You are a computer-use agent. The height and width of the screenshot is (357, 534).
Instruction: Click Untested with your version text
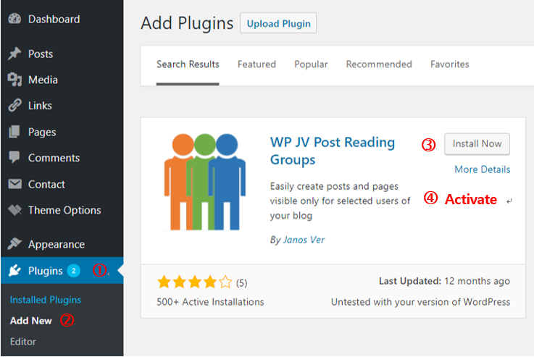coord(420,302)
